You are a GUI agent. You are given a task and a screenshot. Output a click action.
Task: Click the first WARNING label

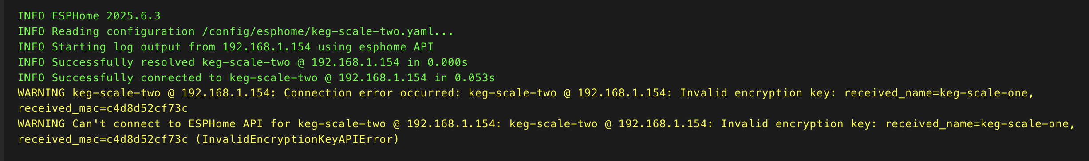click(41, 93)
